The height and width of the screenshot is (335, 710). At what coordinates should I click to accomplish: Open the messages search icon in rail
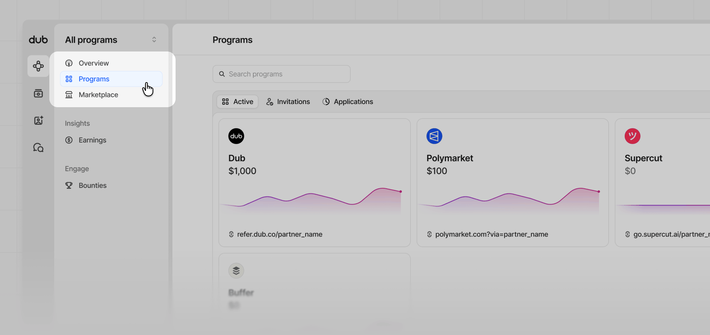(38, 147)
